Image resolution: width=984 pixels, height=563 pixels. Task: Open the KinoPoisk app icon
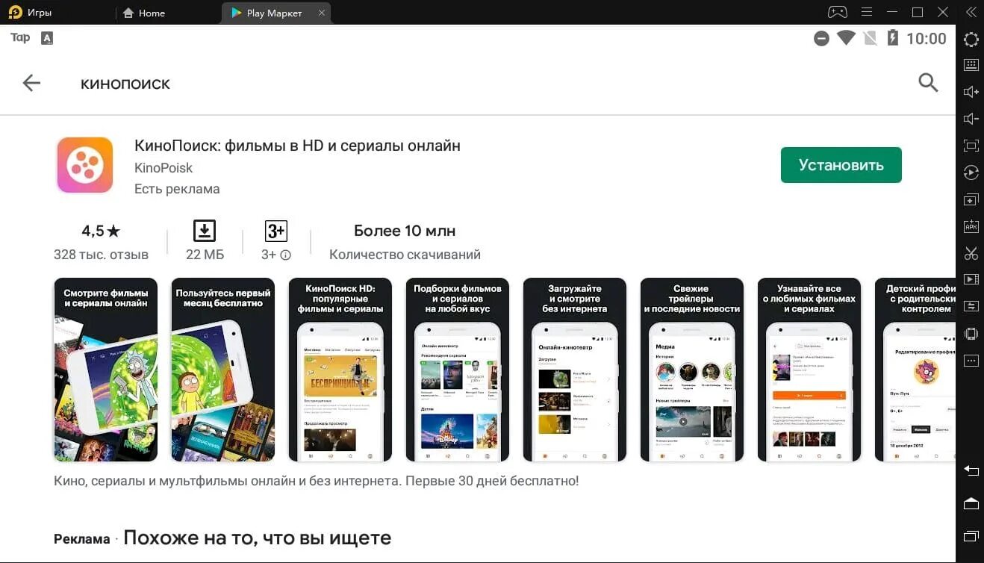85,165
